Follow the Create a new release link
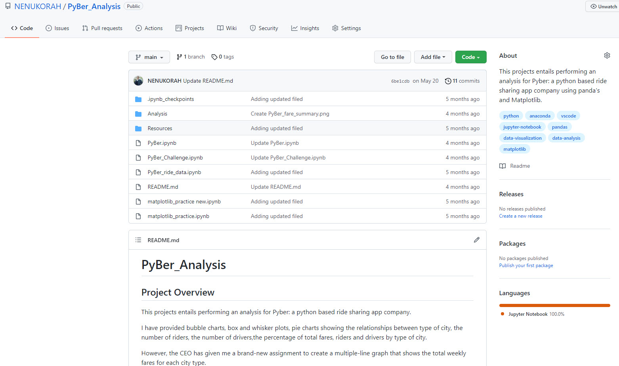This screenshot has width=619, height=366. [521, 216]
